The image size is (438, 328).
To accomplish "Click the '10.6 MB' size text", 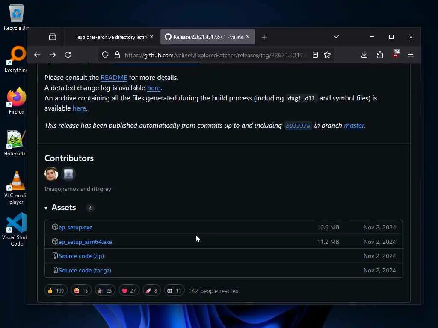I will tap(328, 227).
